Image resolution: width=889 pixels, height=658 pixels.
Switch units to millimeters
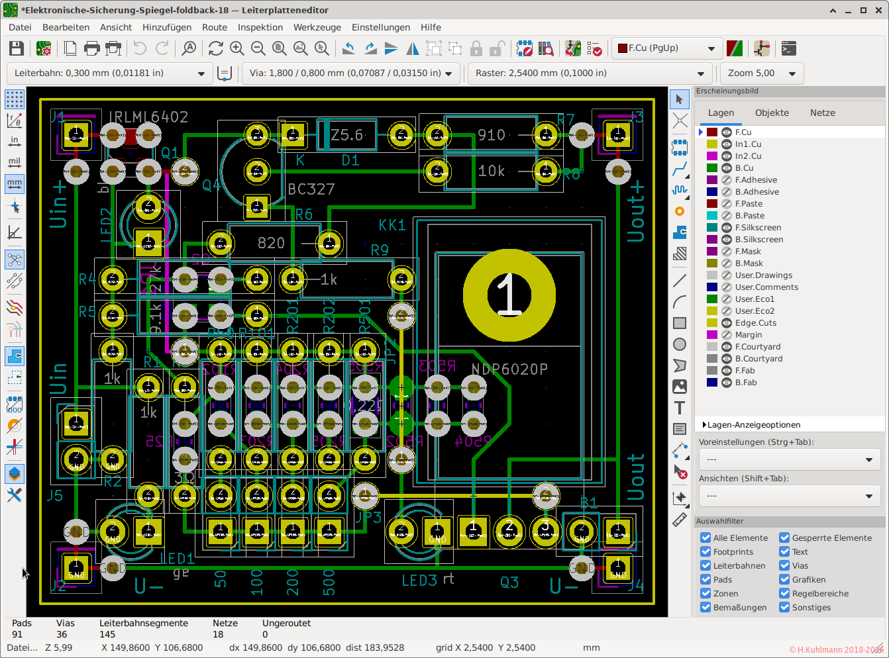point(15,184)
